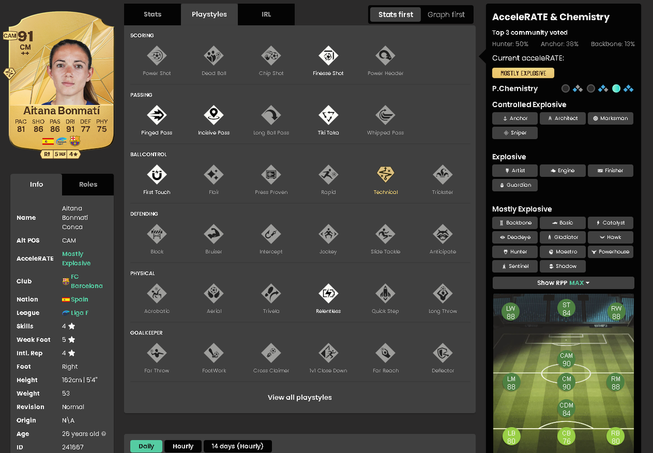Select the Relentless playstyle icon
The height and width of the screenshot is (453, 653).
[328, 293]
